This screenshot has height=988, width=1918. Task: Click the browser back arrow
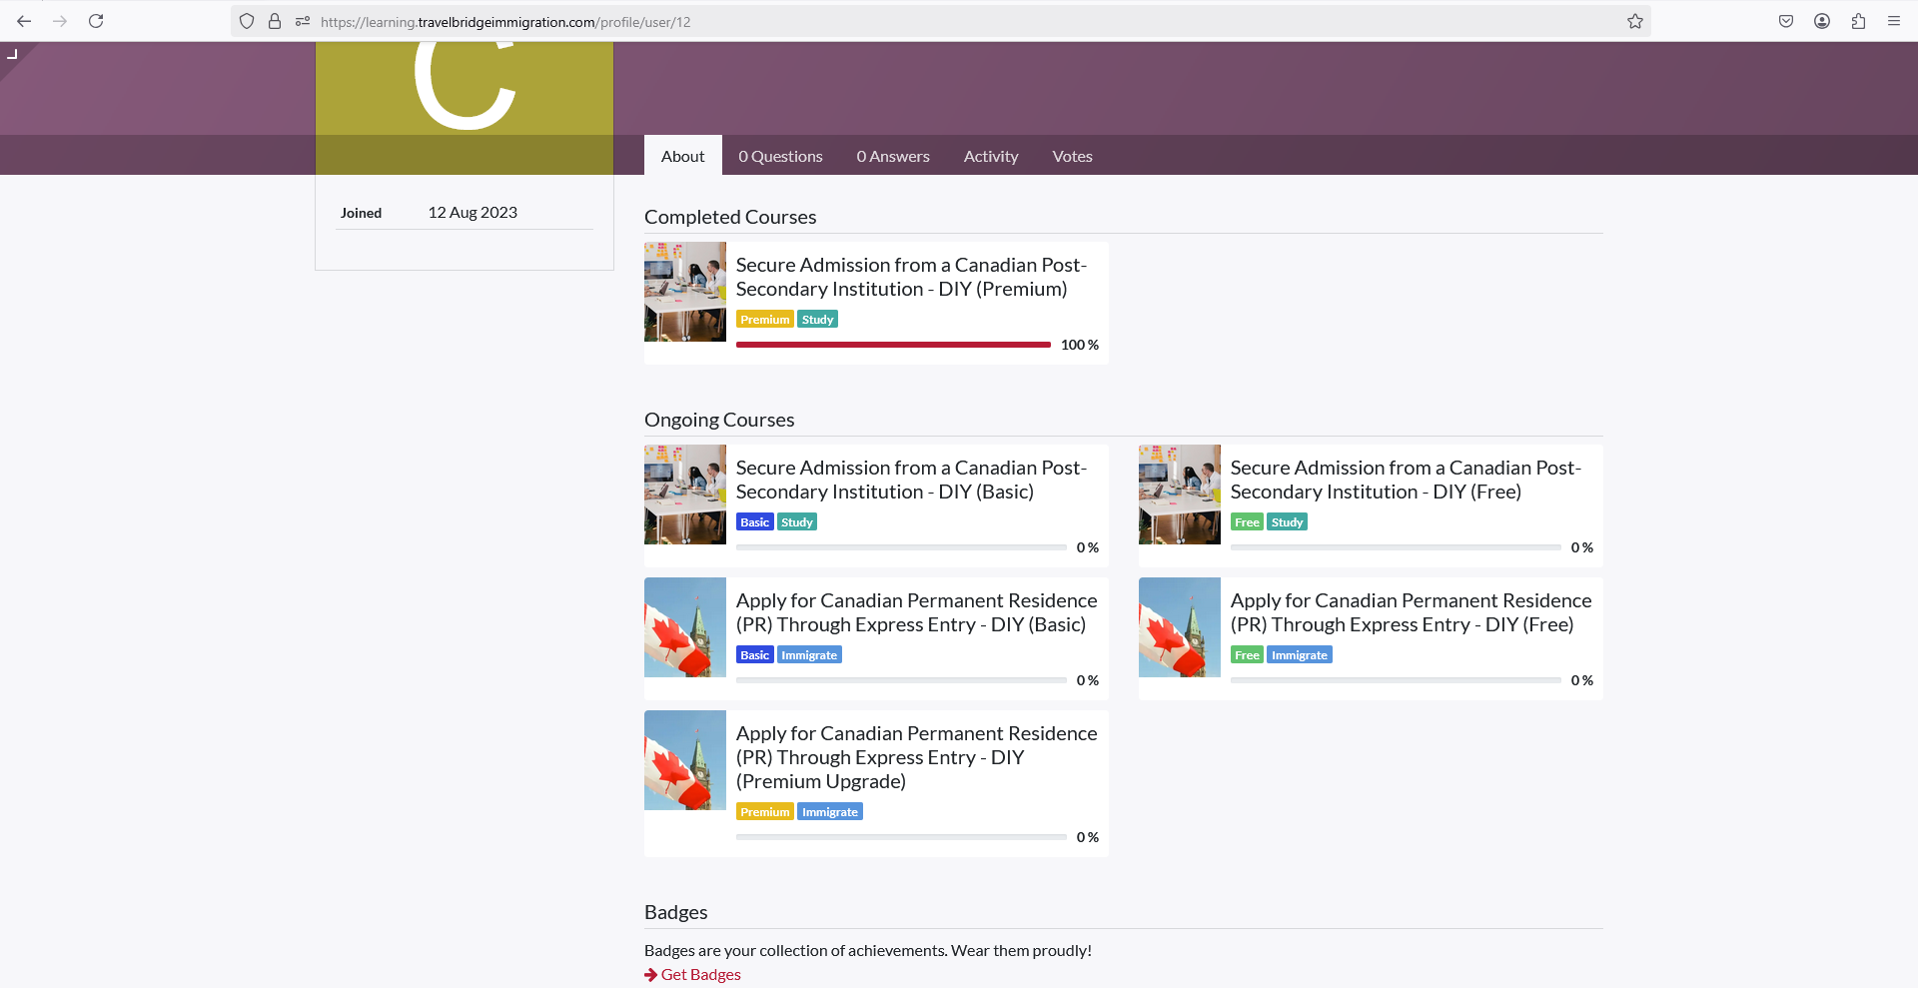(24, 21)
